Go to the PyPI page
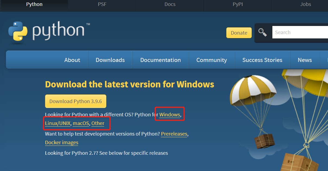Viewport: 328px width, 171px height. tap(238, 4)
